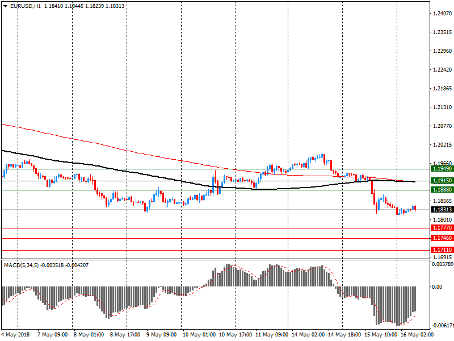Screen dimensions: 454x341
Task: Click the 8 May 17:00 time axis label
Action: (x=125, y=335)
